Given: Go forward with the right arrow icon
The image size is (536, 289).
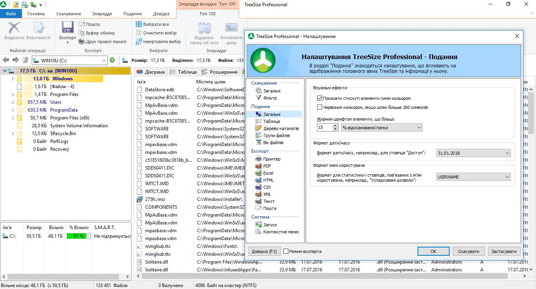Looking at the screenshot, I should (x=16, y=60).
